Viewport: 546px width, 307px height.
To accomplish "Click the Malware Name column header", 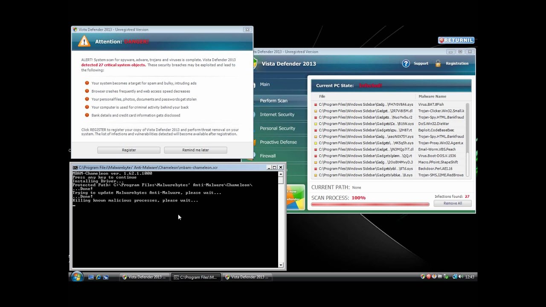I will (x=433, y=96).
